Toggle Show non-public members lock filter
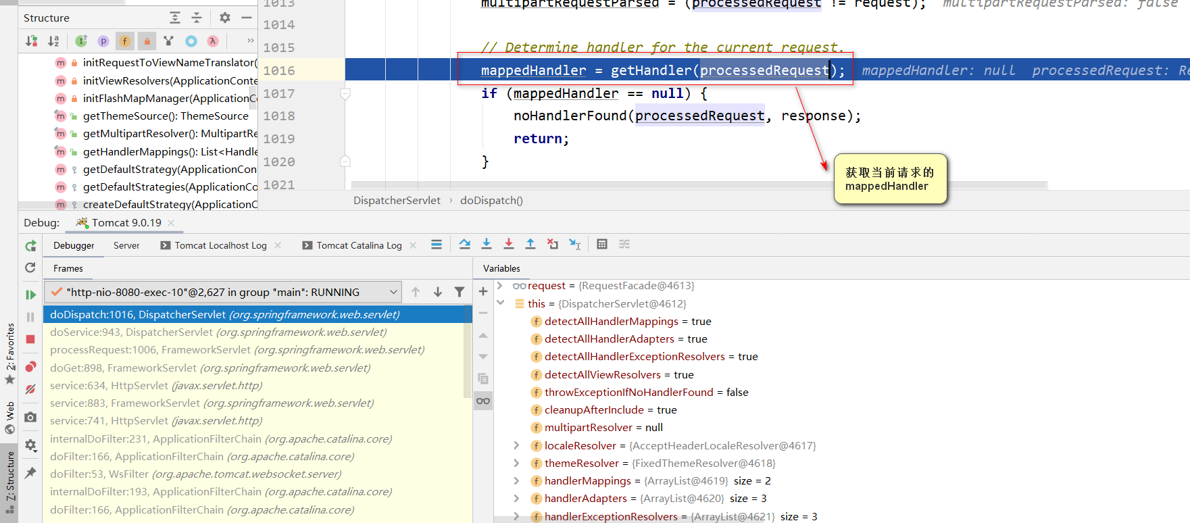The width and height of the screenshot is (1190, 523). [x=147, y=41]
